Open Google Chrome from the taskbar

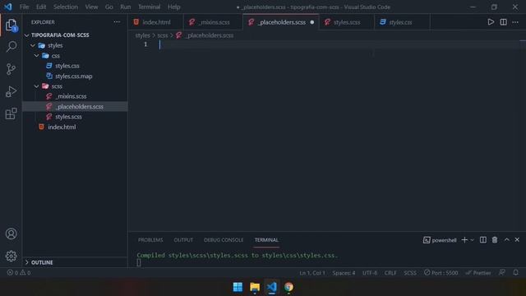[x=288, y=287]
